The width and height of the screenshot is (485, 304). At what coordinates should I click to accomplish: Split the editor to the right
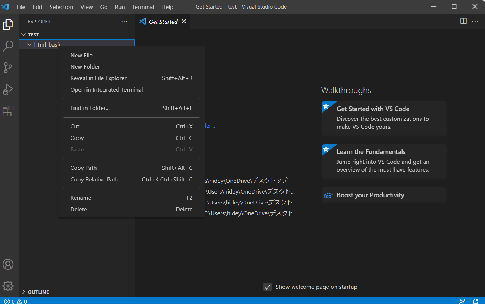coord(463,21)
